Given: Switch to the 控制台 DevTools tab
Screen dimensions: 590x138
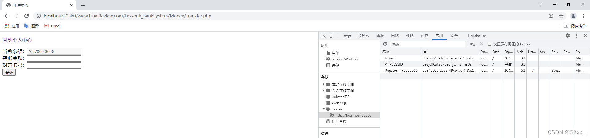Looking at the screenshot, I should [x=364, y=36].
